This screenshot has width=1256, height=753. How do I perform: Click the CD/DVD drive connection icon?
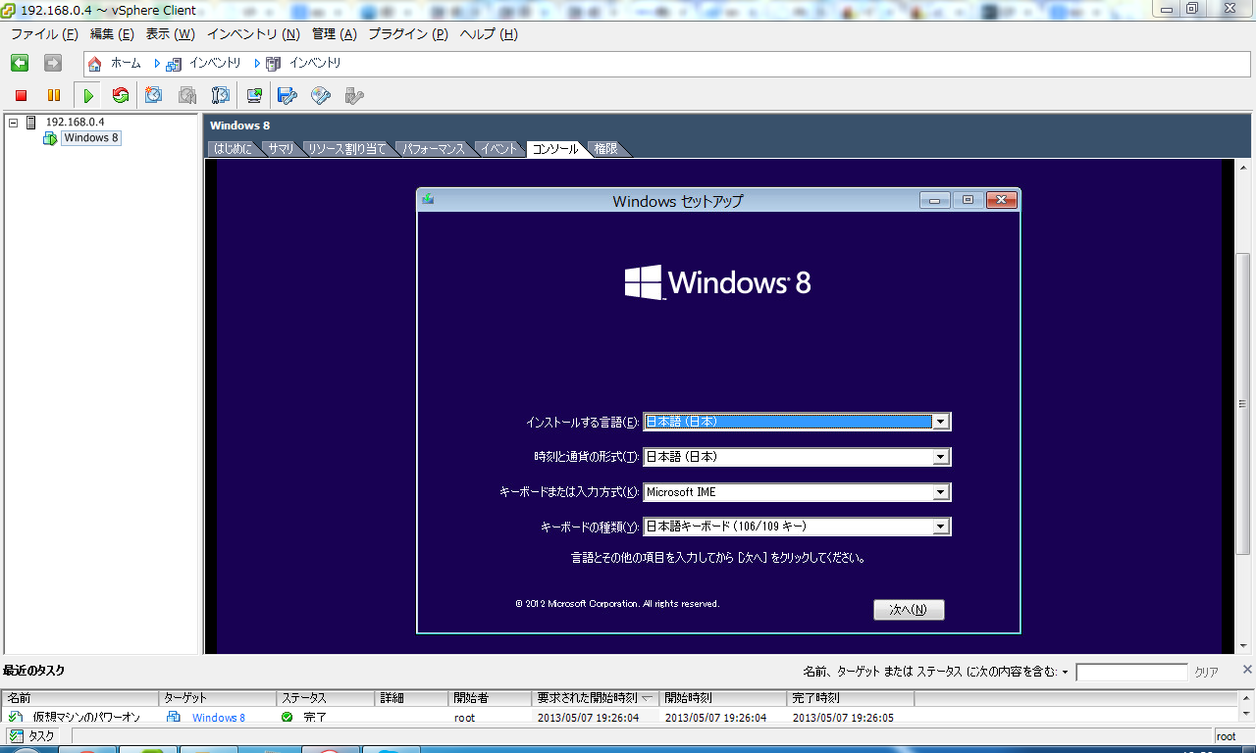click(x=321, y=95)
